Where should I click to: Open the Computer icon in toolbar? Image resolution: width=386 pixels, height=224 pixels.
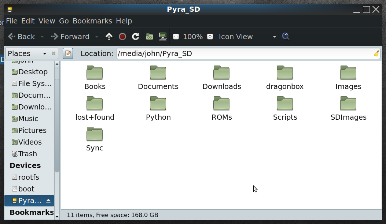tap(163, 37)
